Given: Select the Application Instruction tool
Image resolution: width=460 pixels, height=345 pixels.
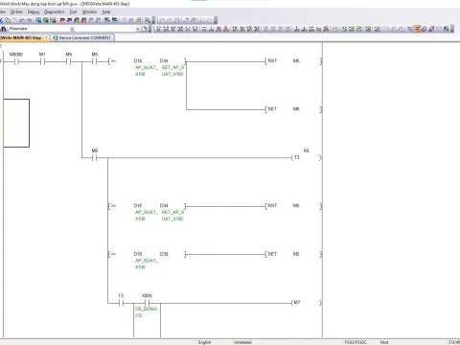Looking at the screenshot, I should 195,29.
